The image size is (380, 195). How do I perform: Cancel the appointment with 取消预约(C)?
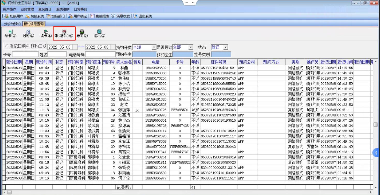coord(64,34)
